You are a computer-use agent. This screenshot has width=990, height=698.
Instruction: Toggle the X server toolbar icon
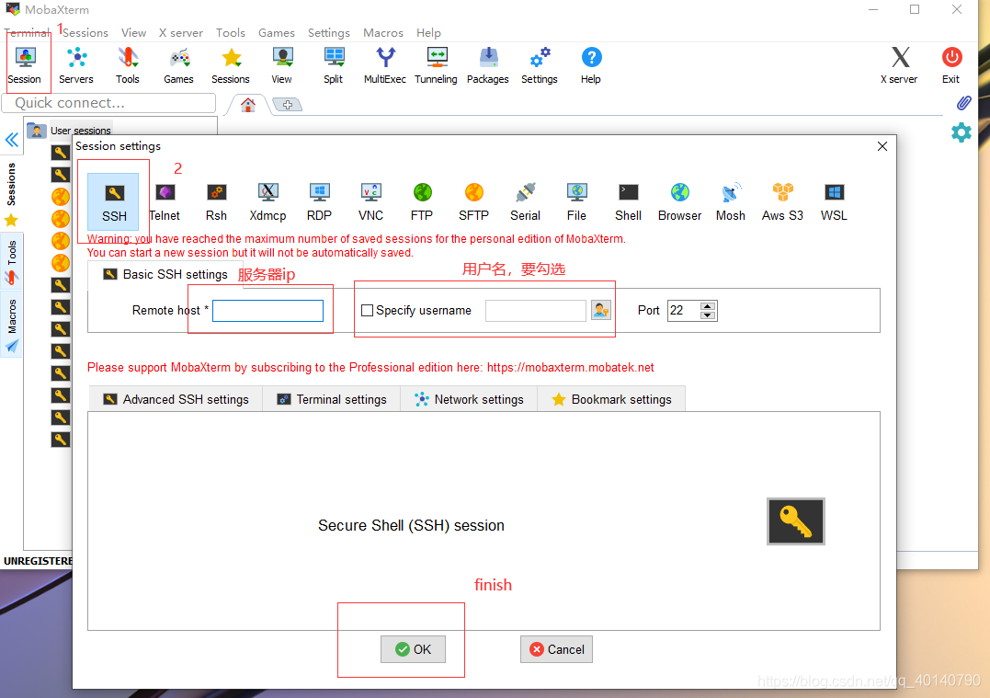coord(900,65)
